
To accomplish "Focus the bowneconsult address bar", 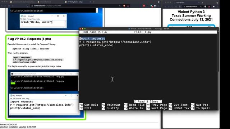I will (193, 6).
